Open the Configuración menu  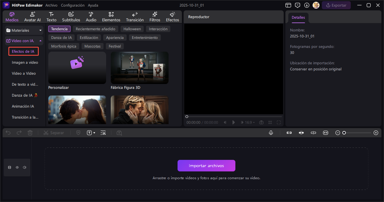[x=73, y=5]
